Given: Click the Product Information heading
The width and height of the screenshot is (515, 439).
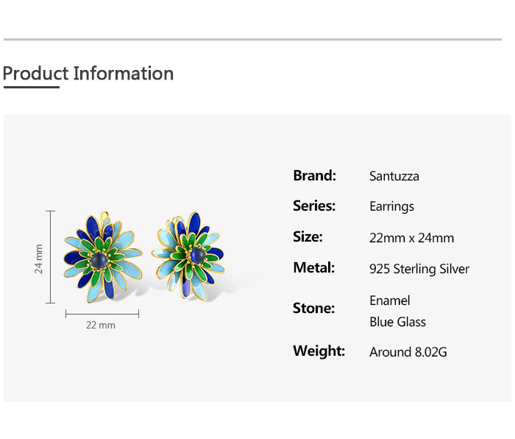Looking at the screenshot, I should tap(88, 74).
